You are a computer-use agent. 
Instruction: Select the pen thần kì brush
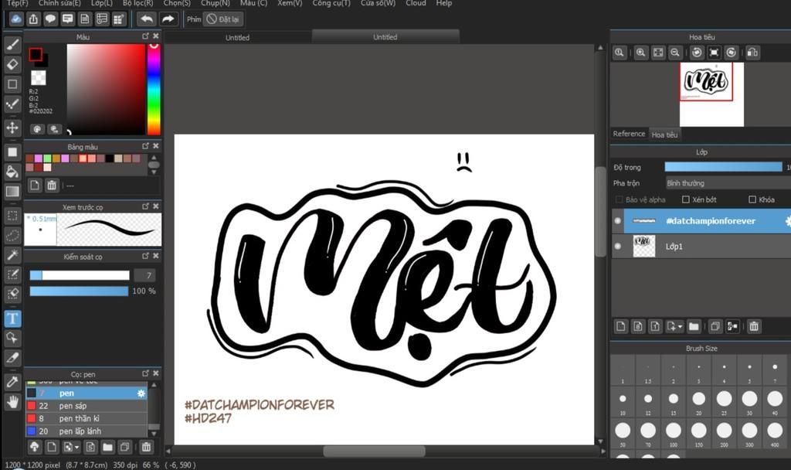(87, 418)
